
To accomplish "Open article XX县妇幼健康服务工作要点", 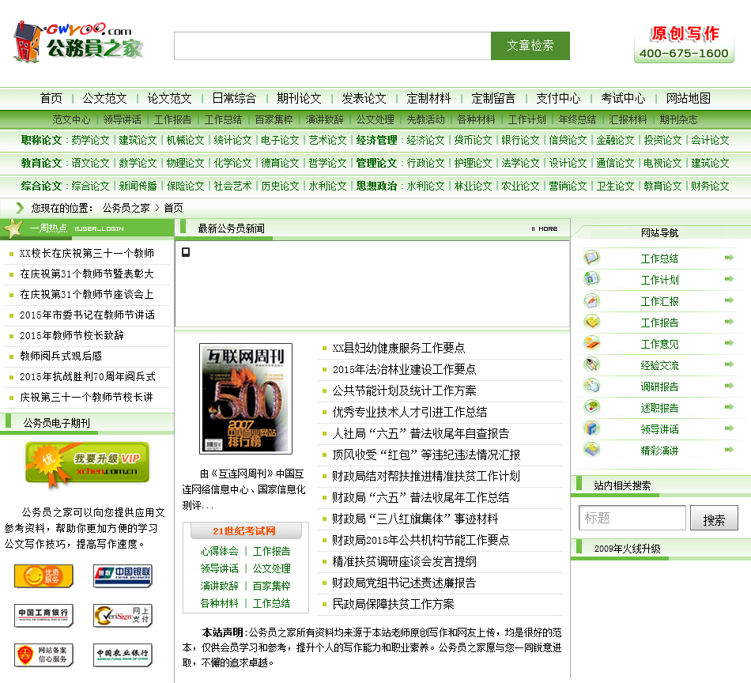I will (398, 348).
